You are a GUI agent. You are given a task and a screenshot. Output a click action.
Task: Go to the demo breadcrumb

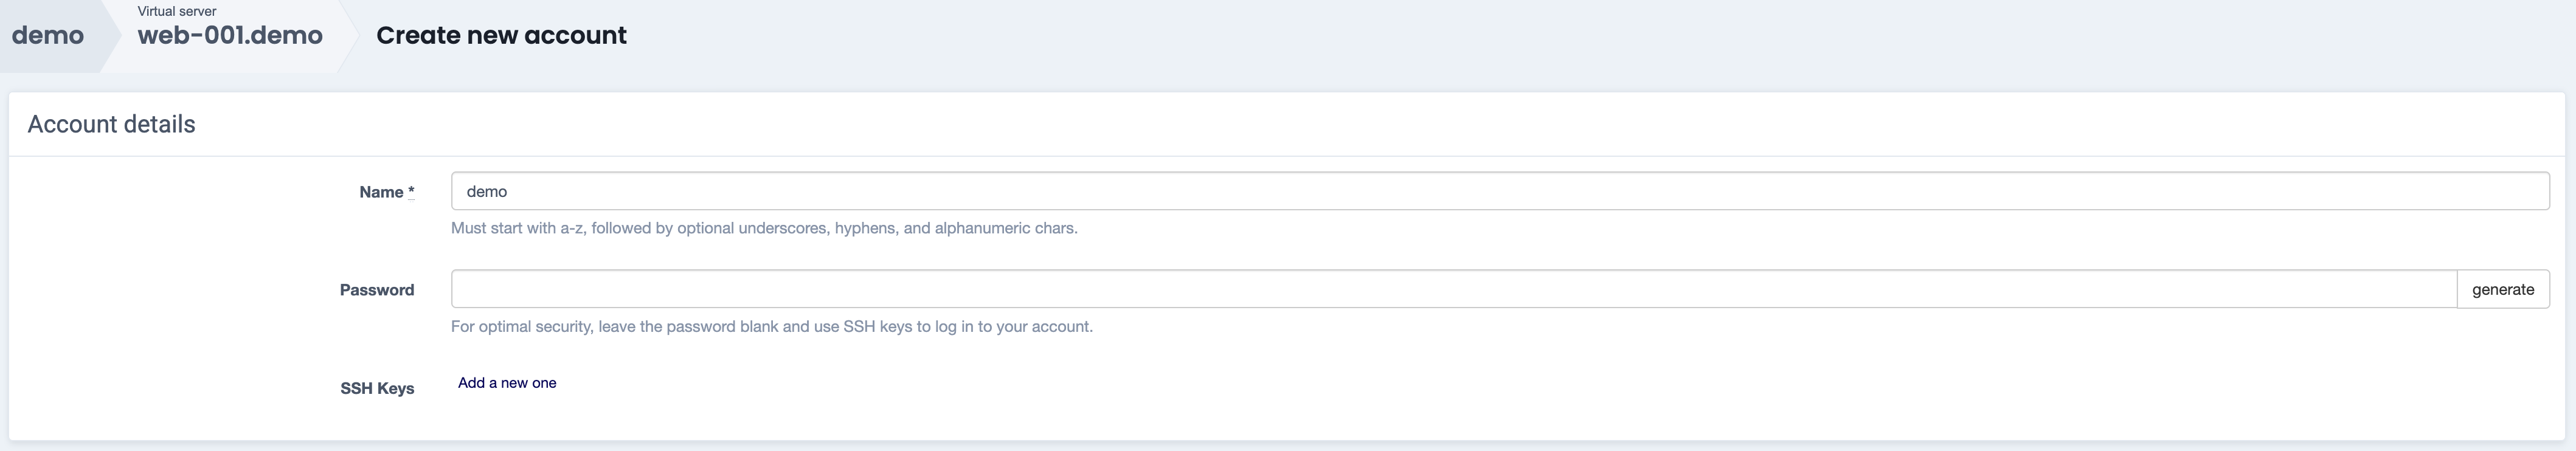pos(48,36)
